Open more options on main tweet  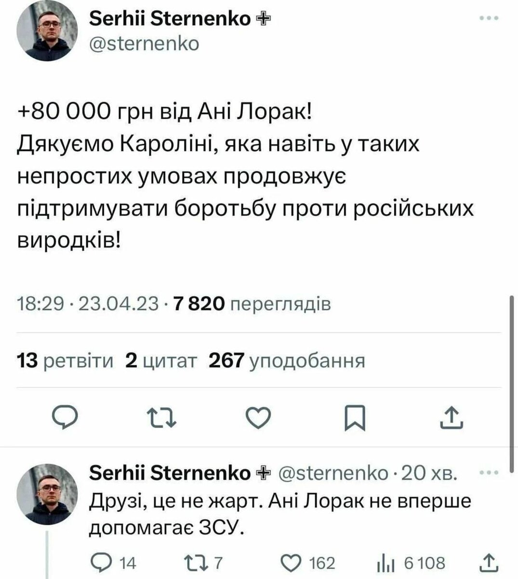(x=490, y=18)
